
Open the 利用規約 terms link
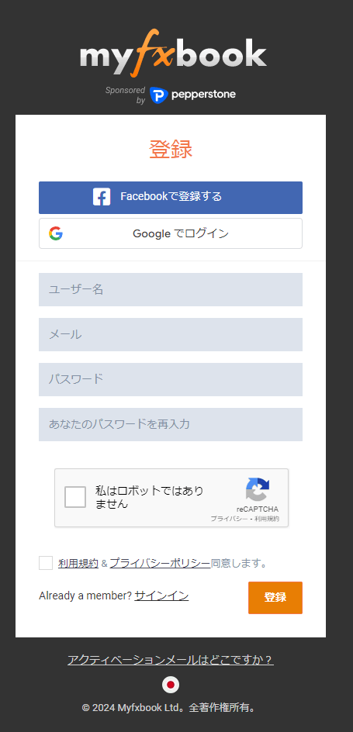(x=78, y=564)
